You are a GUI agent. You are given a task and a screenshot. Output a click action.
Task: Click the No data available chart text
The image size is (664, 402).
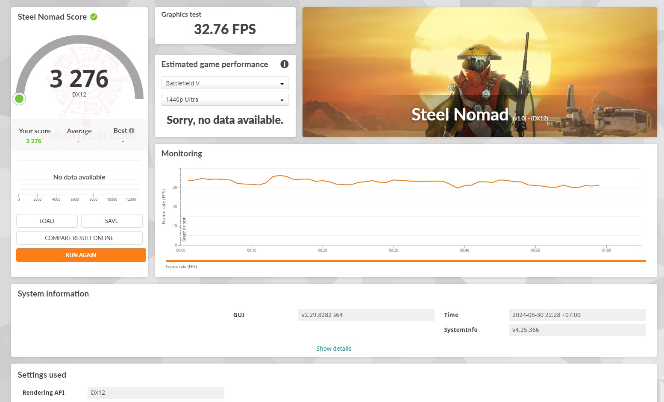(x=79, y=177)
